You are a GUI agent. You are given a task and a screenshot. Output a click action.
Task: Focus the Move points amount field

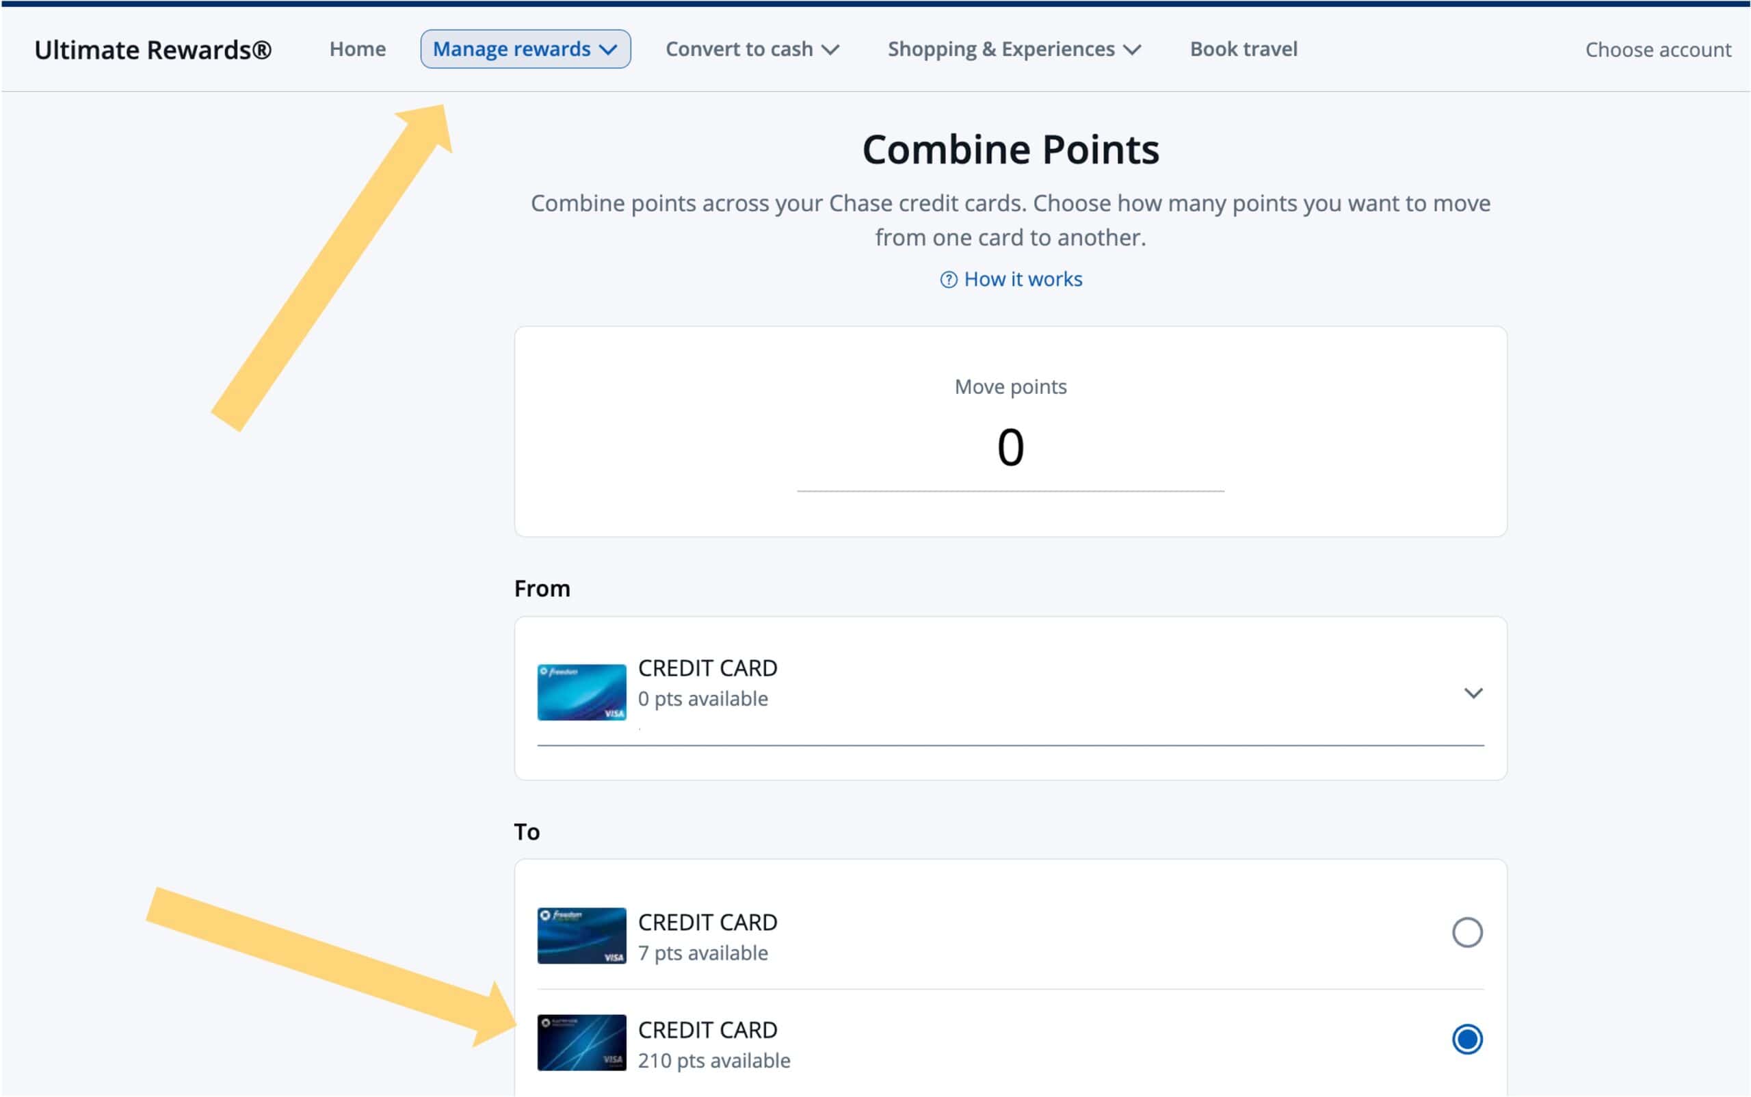(x=1010, y=448)
